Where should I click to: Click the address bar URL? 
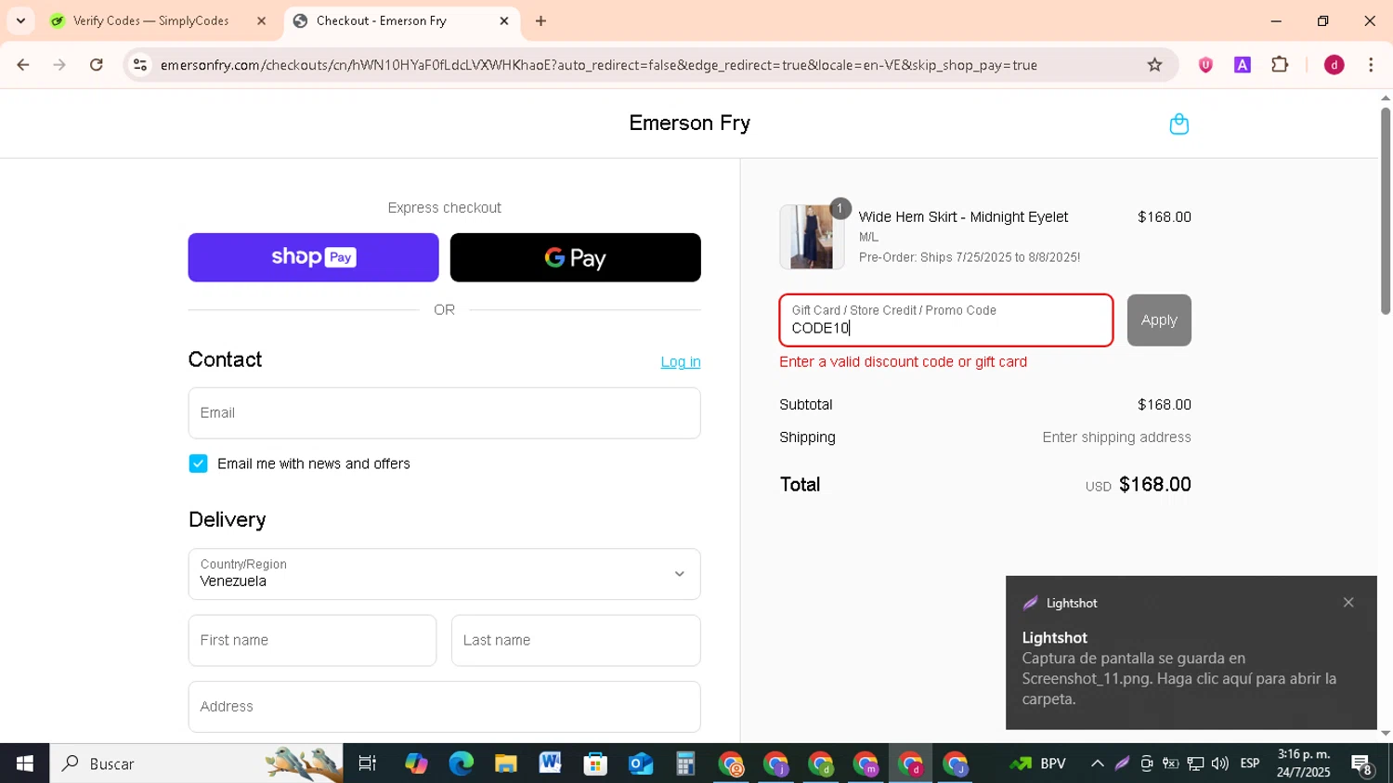[x=598, y=65]
